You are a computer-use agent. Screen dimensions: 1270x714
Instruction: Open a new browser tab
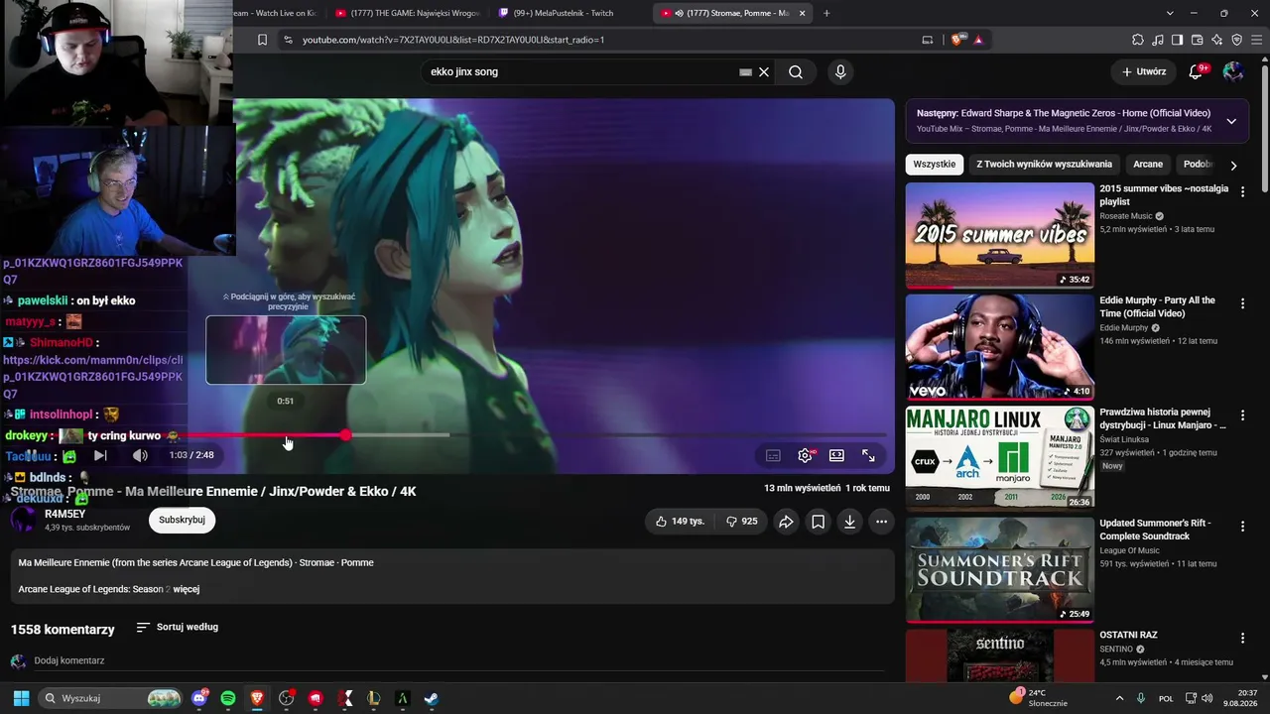pos(826,13)
